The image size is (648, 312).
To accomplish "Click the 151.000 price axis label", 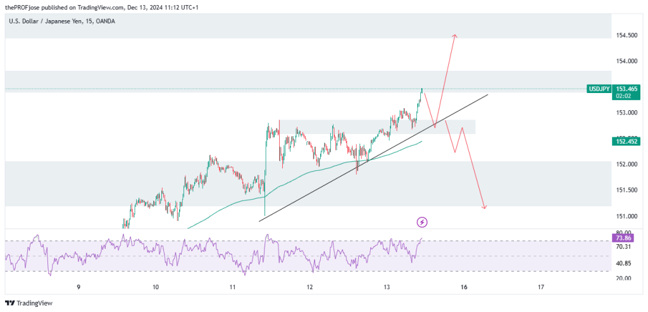I will pos(626,216).
